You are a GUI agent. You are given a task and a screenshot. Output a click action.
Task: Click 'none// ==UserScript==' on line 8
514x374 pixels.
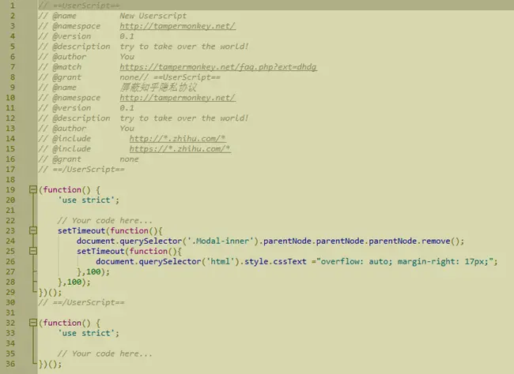170,77
